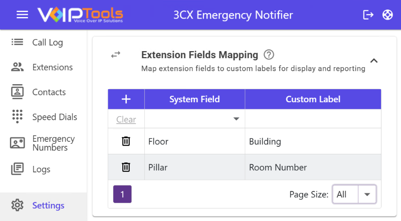Click the logout icon in header

[368, 15]
